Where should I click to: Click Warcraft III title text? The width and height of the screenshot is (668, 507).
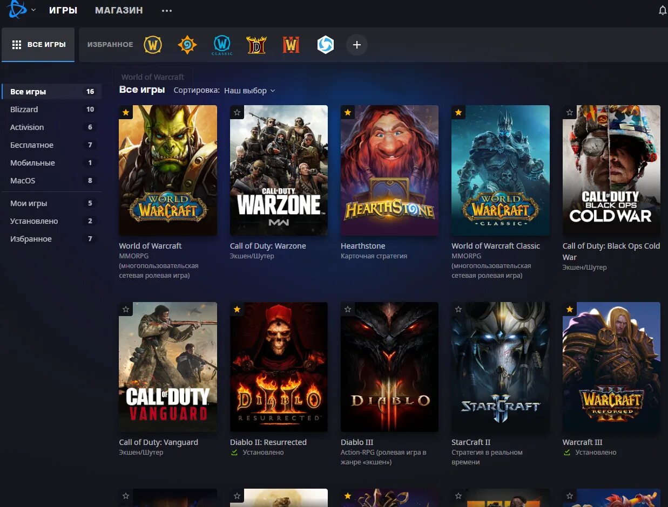point(583,442)
